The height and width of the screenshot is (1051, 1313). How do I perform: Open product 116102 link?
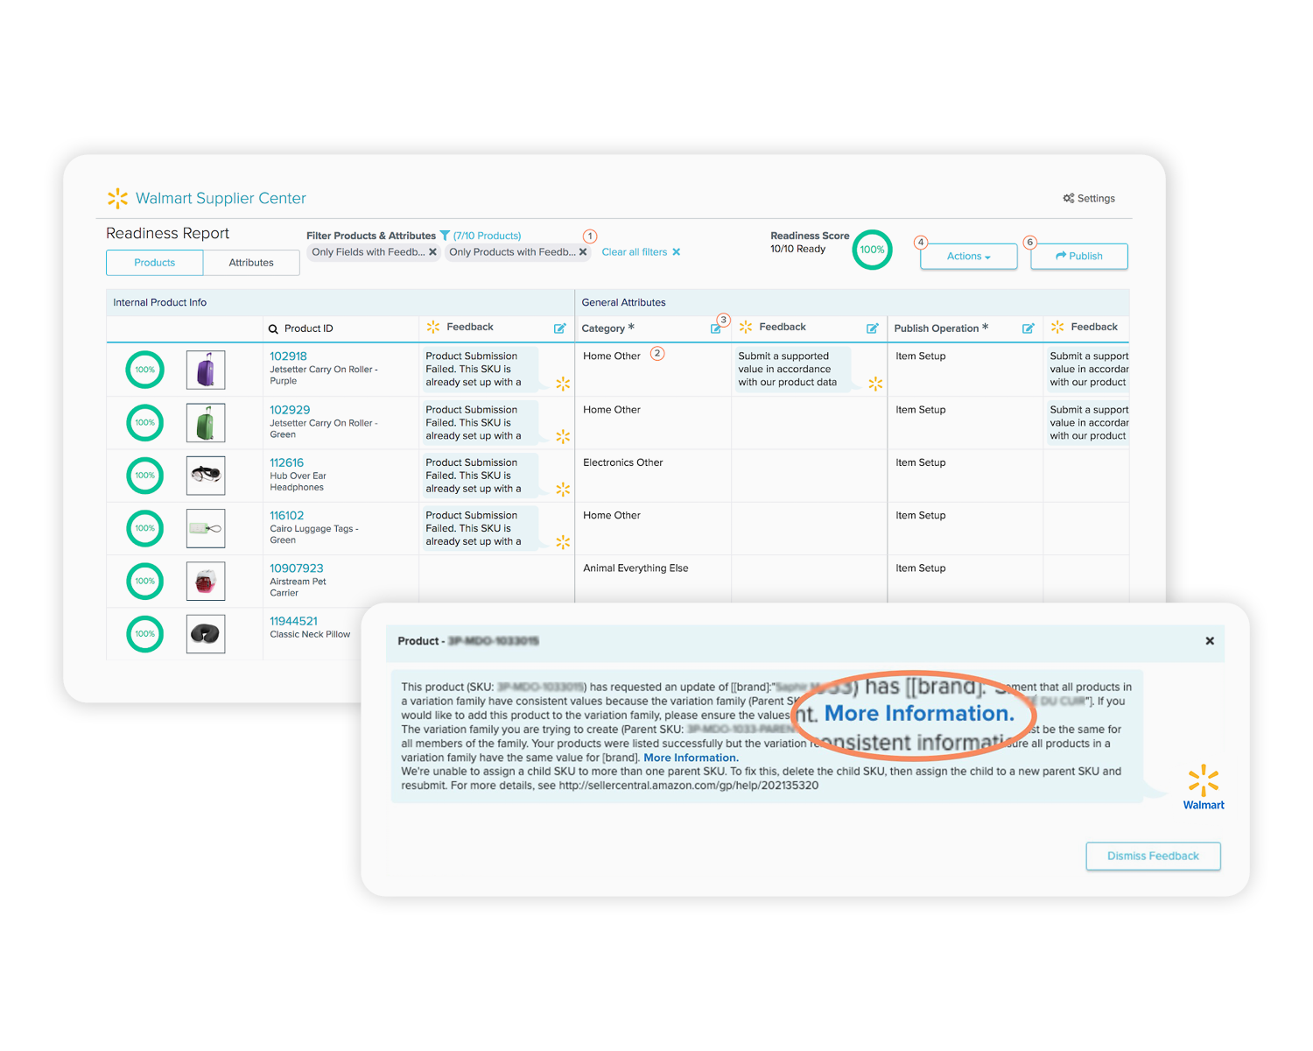[286, 516]
